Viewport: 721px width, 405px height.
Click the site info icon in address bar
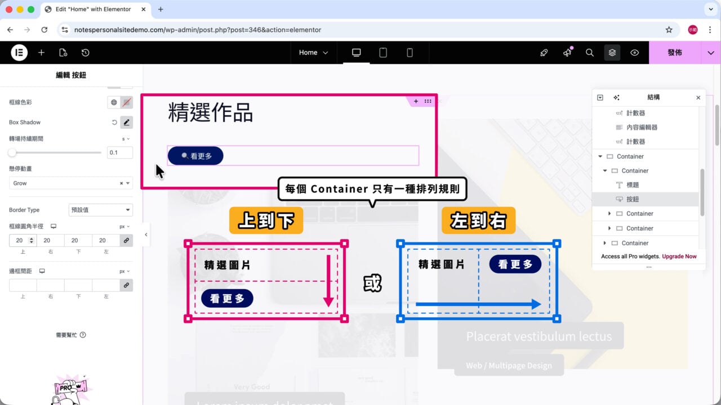[65, 30]
